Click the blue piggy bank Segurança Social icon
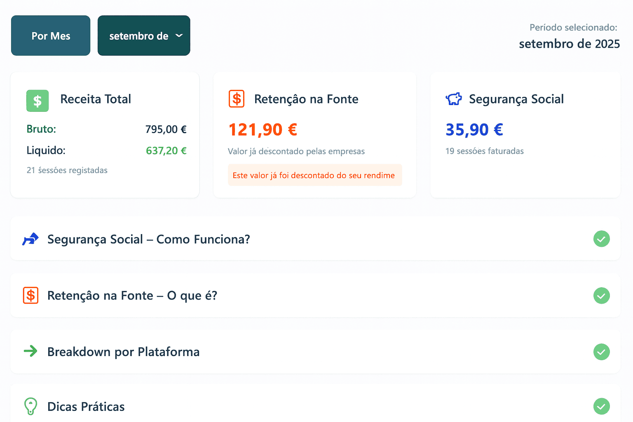The width and height of the screenshot is (633, 422). 454,99
